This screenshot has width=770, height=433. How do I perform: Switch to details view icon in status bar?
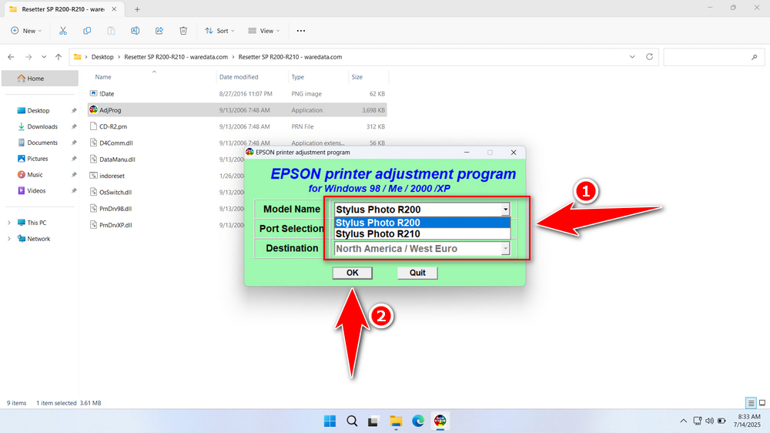751,403
